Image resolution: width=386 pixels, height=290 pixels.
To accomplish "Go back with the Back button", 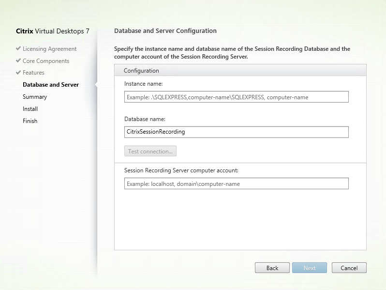I will point(272,268).
